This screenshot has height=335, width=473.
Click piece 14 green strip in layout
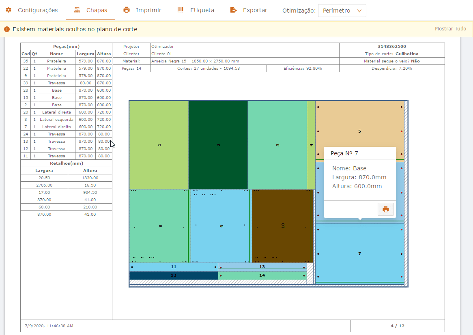(x=262, y=275)
